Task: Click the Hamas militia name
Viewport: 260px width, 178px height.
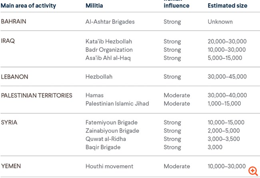Action: pyautogui.click(x=94, y=95)
